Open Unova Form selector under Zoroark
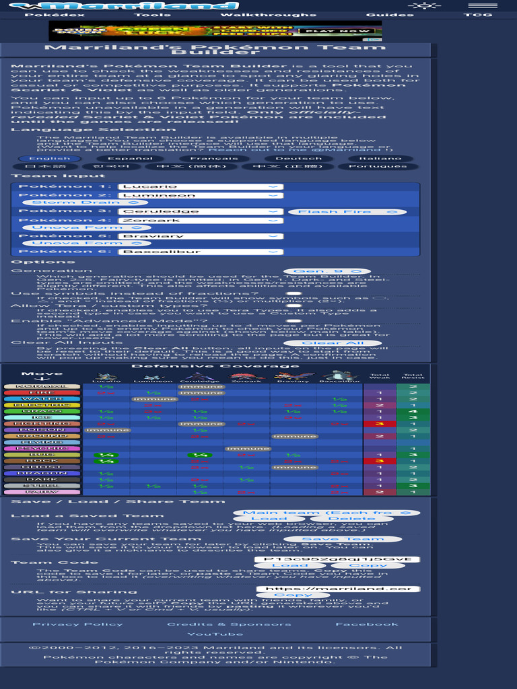517x689 pixels. pyautogui.click(x=86, y=227)
